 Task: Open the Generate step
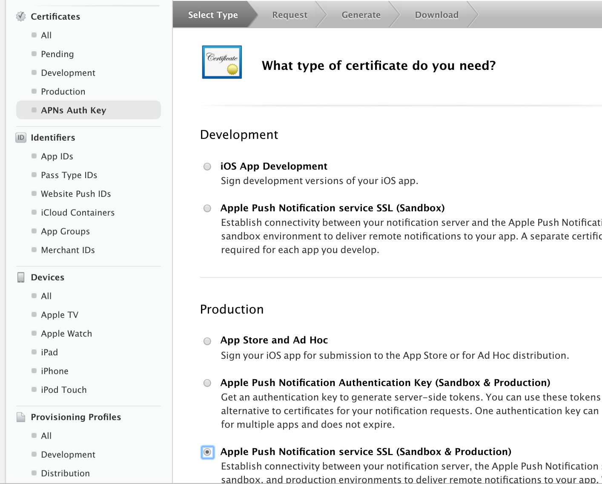click(361, 15)
